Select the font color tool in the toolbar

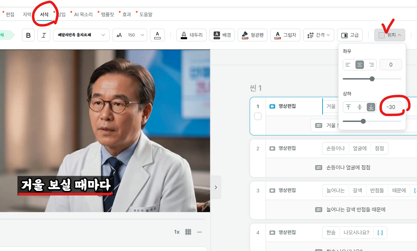pyautogui.click(x=157, y=35)
